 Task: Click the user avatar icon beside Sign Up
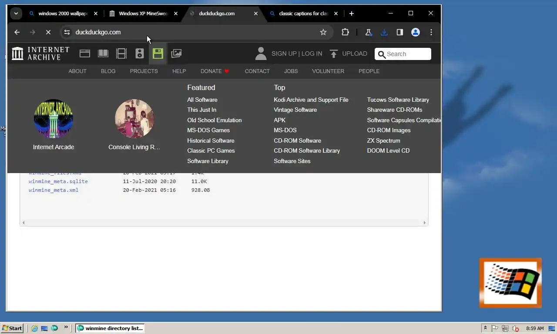(x=261, y=53)
